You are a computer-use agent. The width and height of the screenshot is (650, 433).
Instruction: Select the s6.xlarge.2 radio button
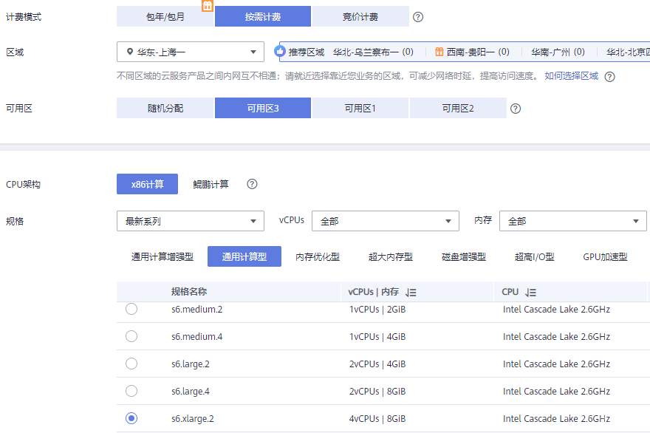(x=131, y=418)
